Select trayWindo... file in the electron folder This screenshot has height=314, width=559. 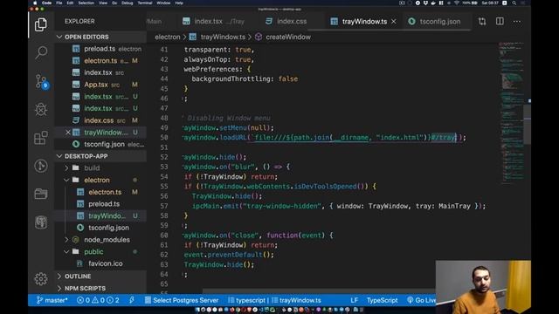(100, 215)
